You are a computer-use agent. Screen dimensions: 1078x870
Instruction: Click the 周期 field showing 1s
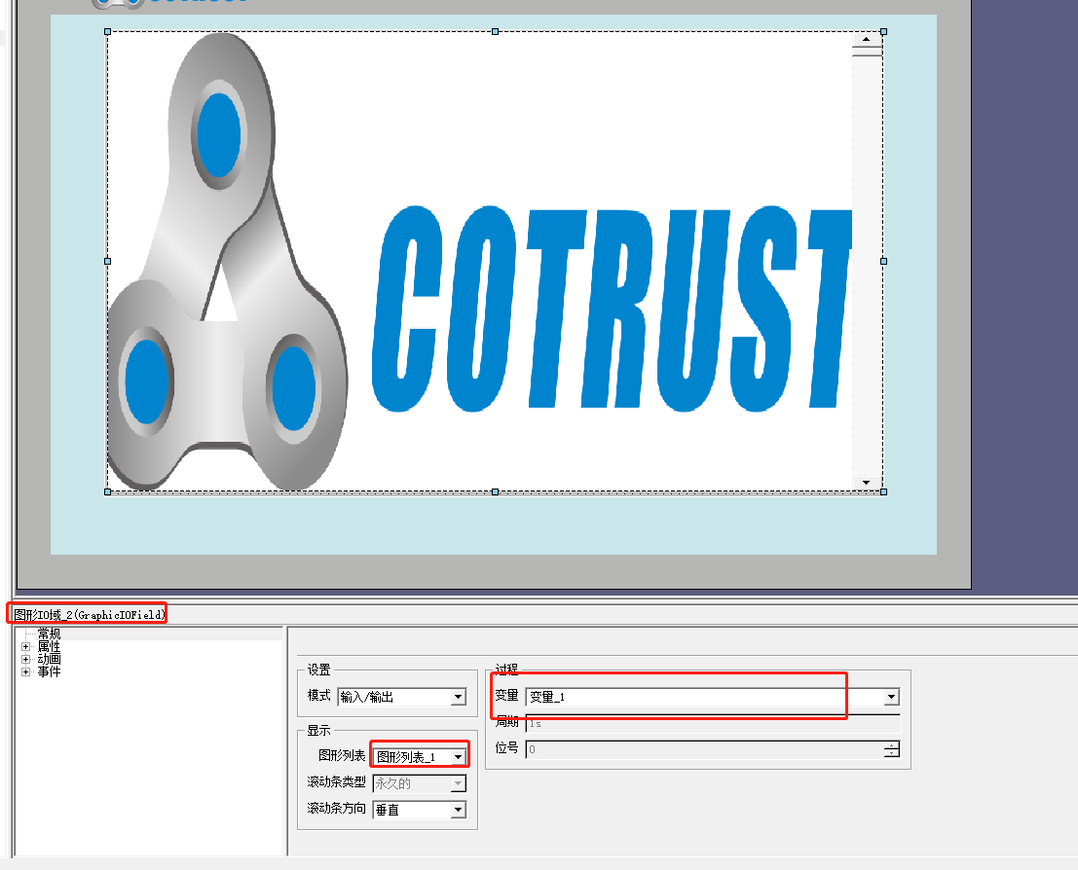[712, 723]
